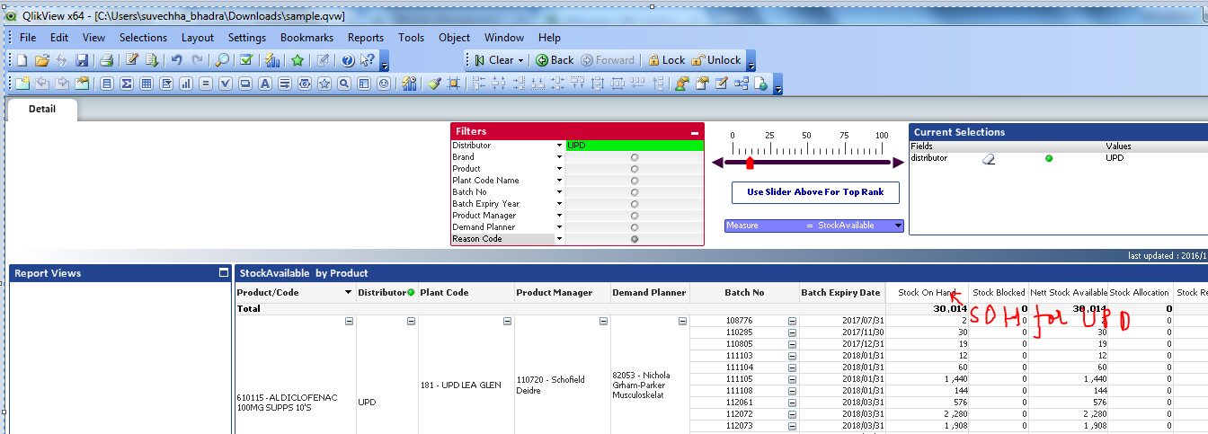Switch to the Detail sheet tab

41,109
